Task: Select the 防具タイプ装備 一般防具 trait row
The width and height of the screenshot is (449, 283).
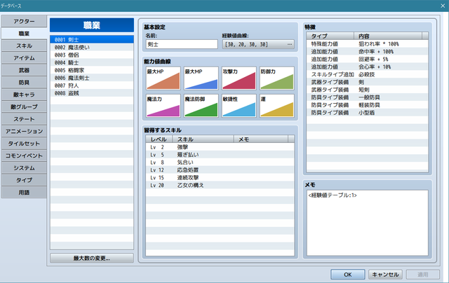Action: 368,97
